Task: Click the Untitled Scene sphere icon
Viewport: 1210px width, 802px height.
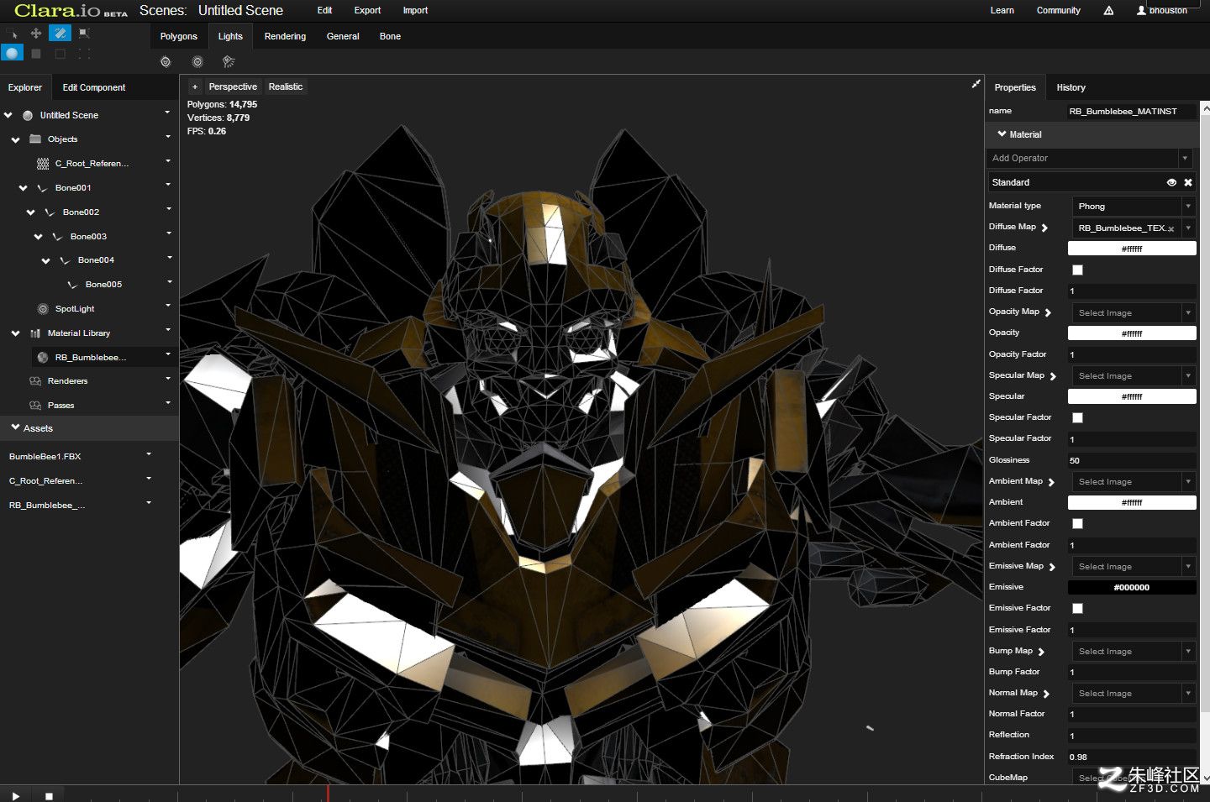Action: pos(28,115)
